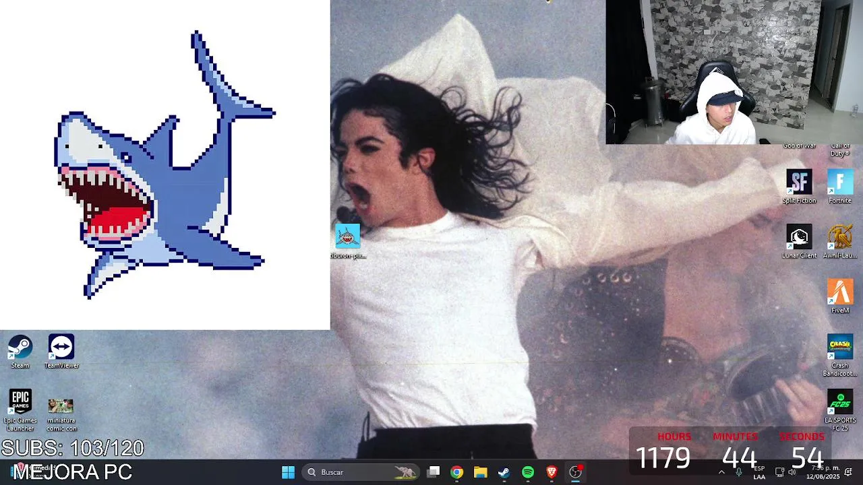This screenshot has width=863, height=485.
Task: Open the Split Fiction desktop shortcut
Action: (799, 187)
